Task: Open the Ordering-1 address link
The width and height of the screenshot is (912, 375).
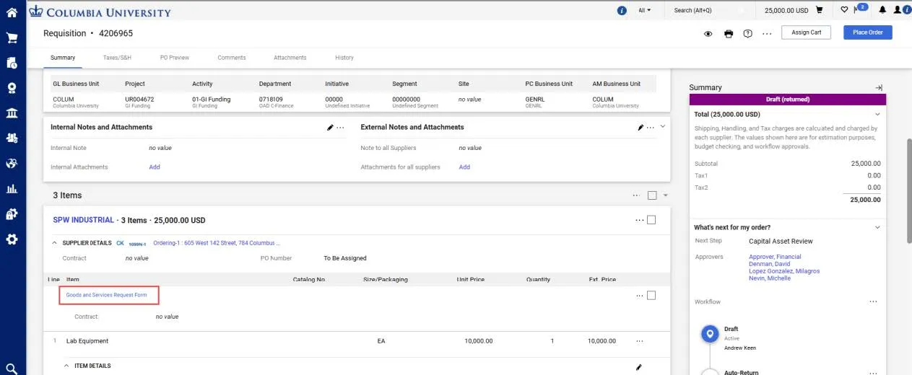Action: 215,243
